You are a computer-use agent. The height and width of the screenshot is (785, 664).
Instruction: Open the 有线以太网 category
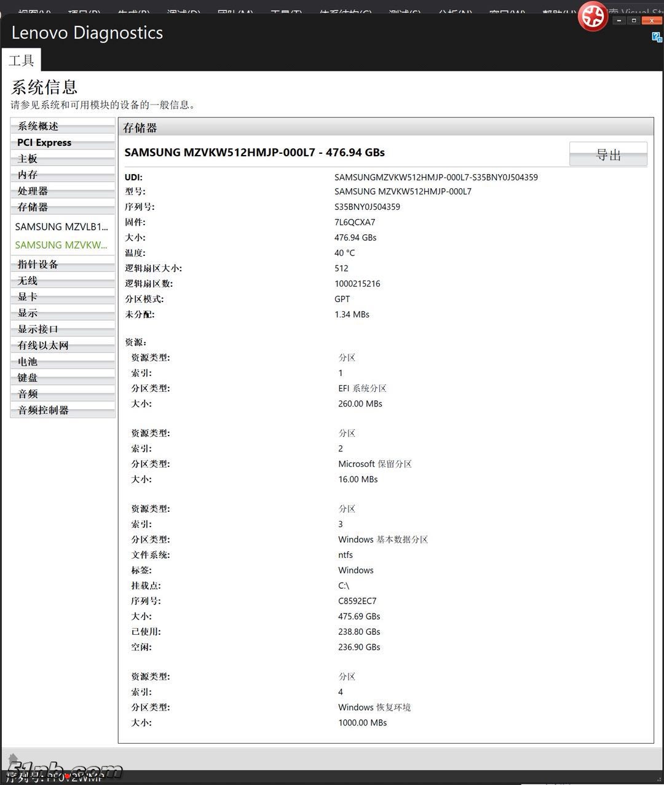tap(62, 345)
